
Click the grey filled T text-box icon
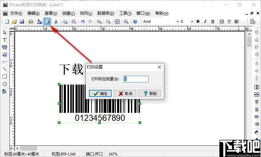(x=222, y=21)
